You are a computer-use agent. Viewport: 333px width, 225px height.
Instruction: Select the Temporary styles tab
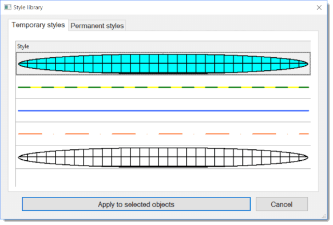pos(38,25)
